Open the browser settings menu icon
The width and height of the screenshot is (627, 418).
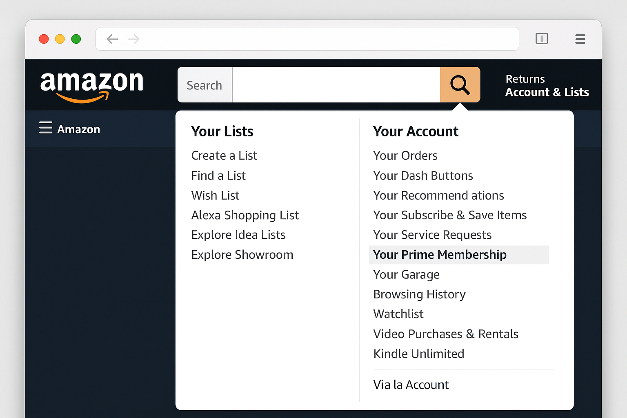pyautogui.click(x=580, y=39)
